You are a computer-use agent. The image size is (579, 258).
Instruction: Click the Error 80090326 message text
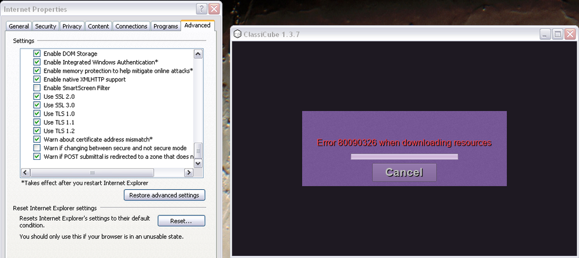404,143
